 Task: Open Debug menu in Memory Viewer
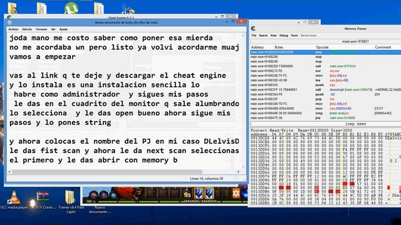(284, 36)
